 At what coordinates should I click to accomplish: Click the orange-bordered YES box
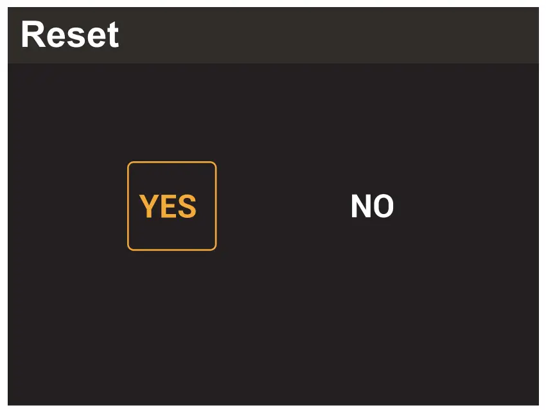coord(172,206)
